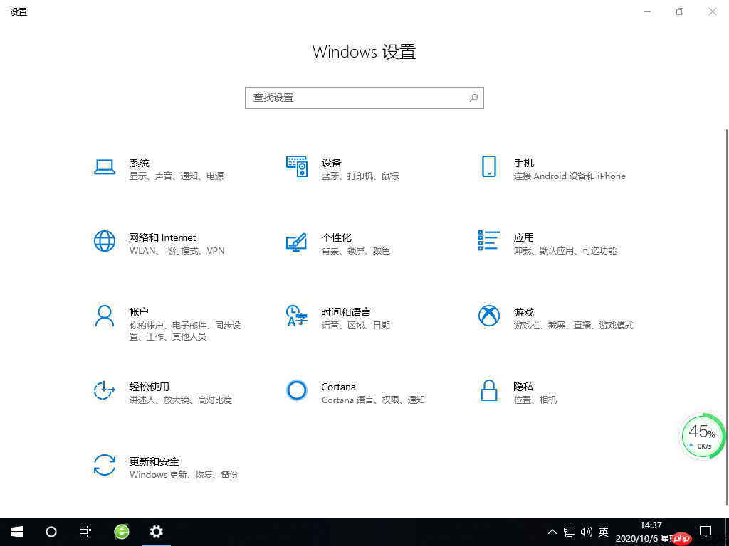729x546 pixels.
Task: Click the 查找设置 search field
Action: click(356, 98)
